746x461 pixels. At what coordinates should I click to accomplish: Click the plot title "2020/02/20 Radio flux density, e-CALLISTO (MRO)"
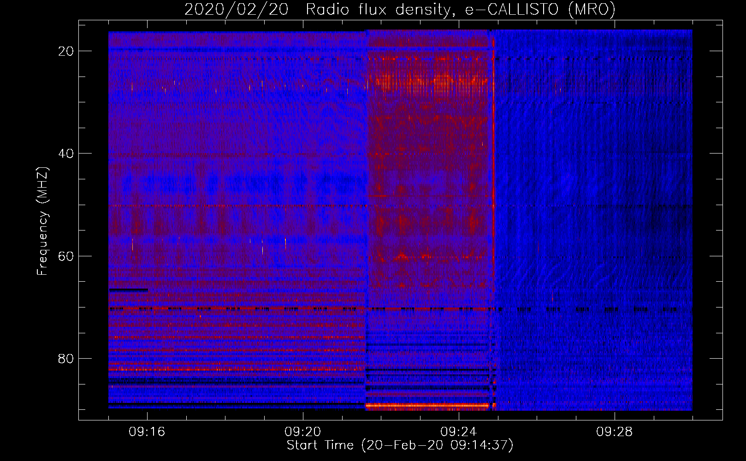(x=400, y=9)
